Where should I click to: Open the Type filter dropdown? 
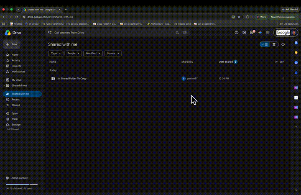(x=56, y=54)
